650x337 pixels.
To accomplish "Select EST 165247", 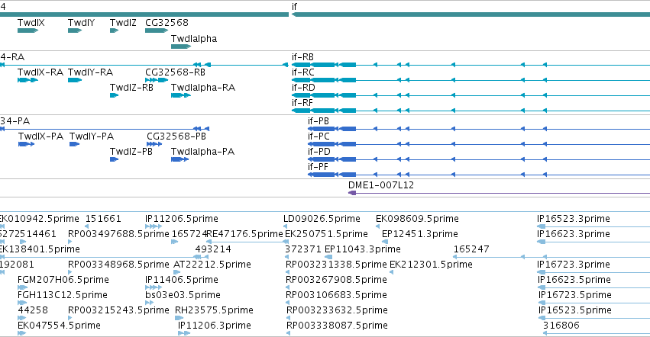I will (551, 257).
